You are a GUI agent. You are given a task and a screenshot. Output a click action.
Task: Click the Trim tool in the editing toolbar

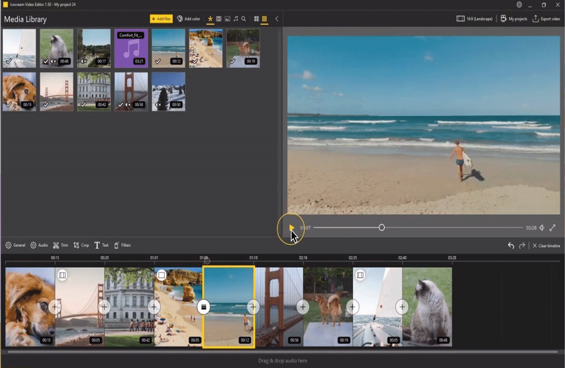(60, 246)
